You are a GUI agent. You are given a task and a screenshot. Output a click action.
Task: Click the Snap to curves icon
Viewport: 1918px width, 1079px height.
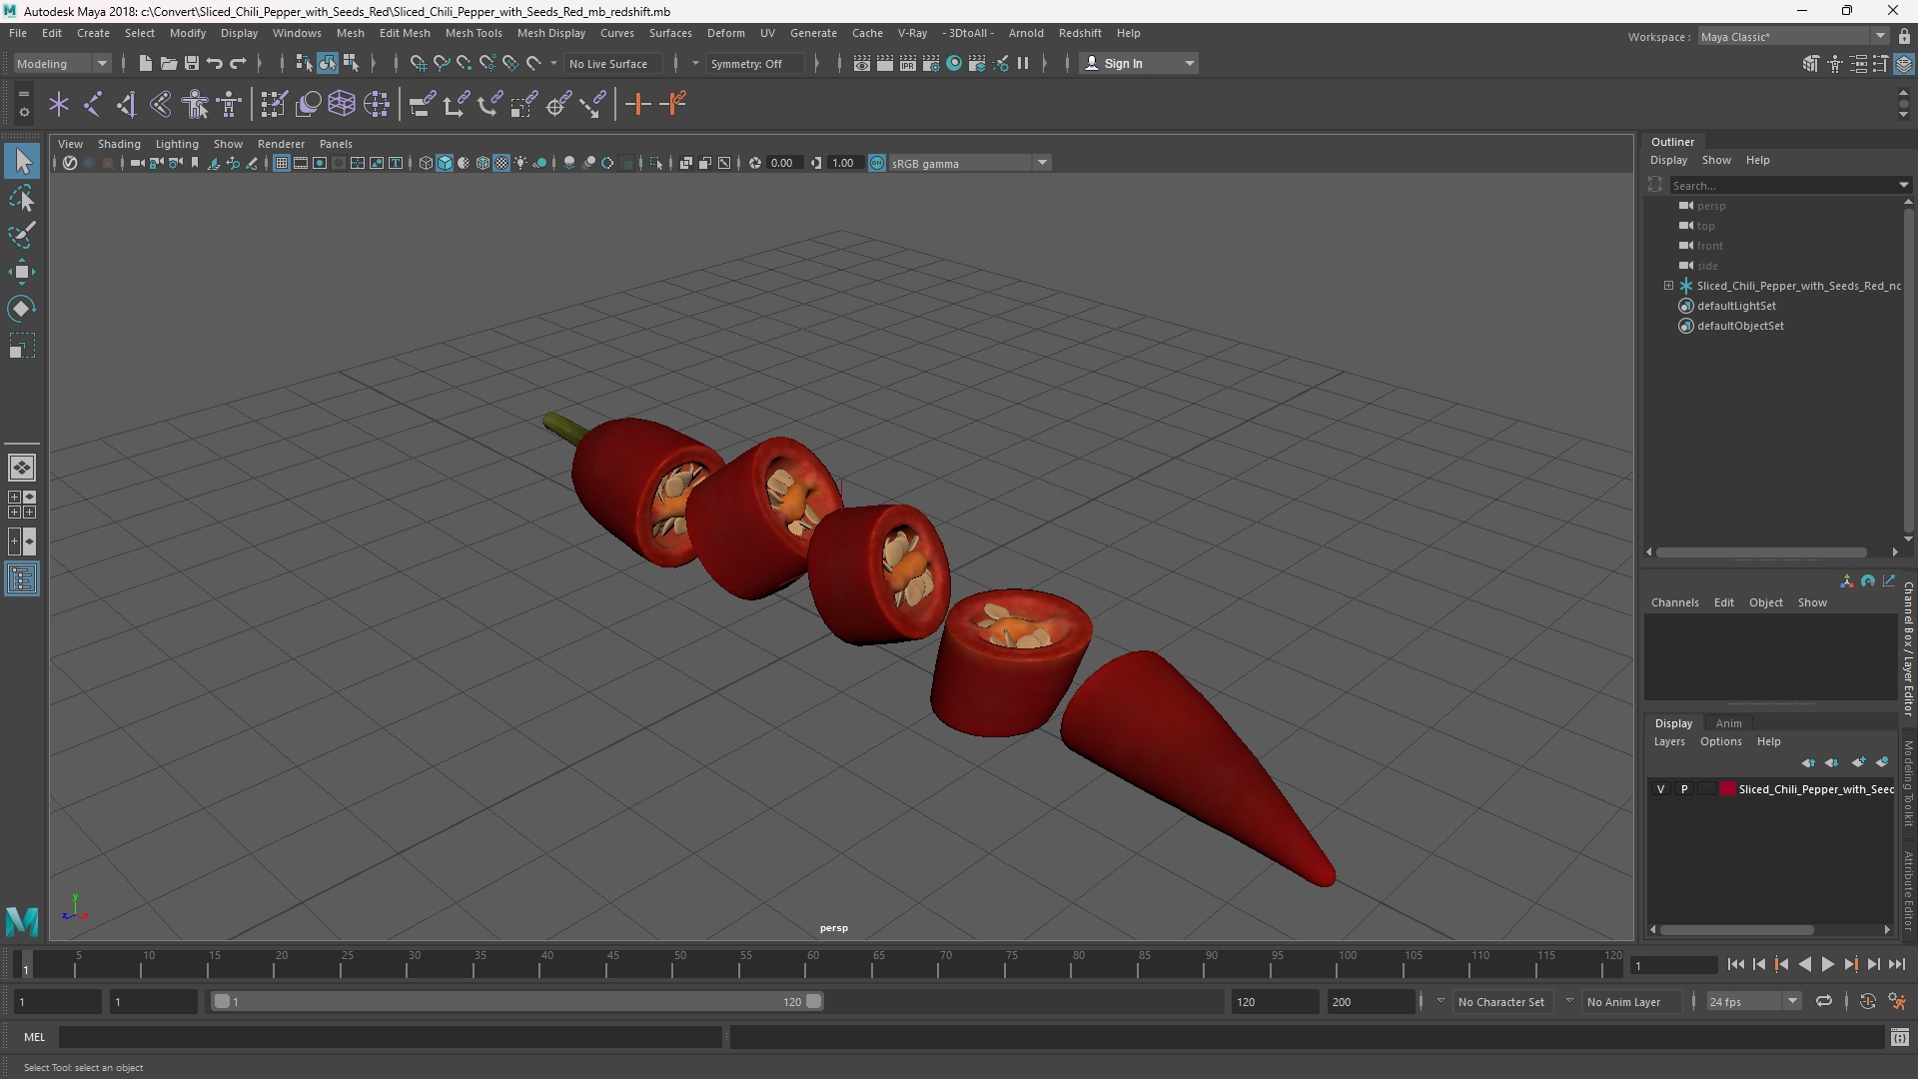[441, 64]
